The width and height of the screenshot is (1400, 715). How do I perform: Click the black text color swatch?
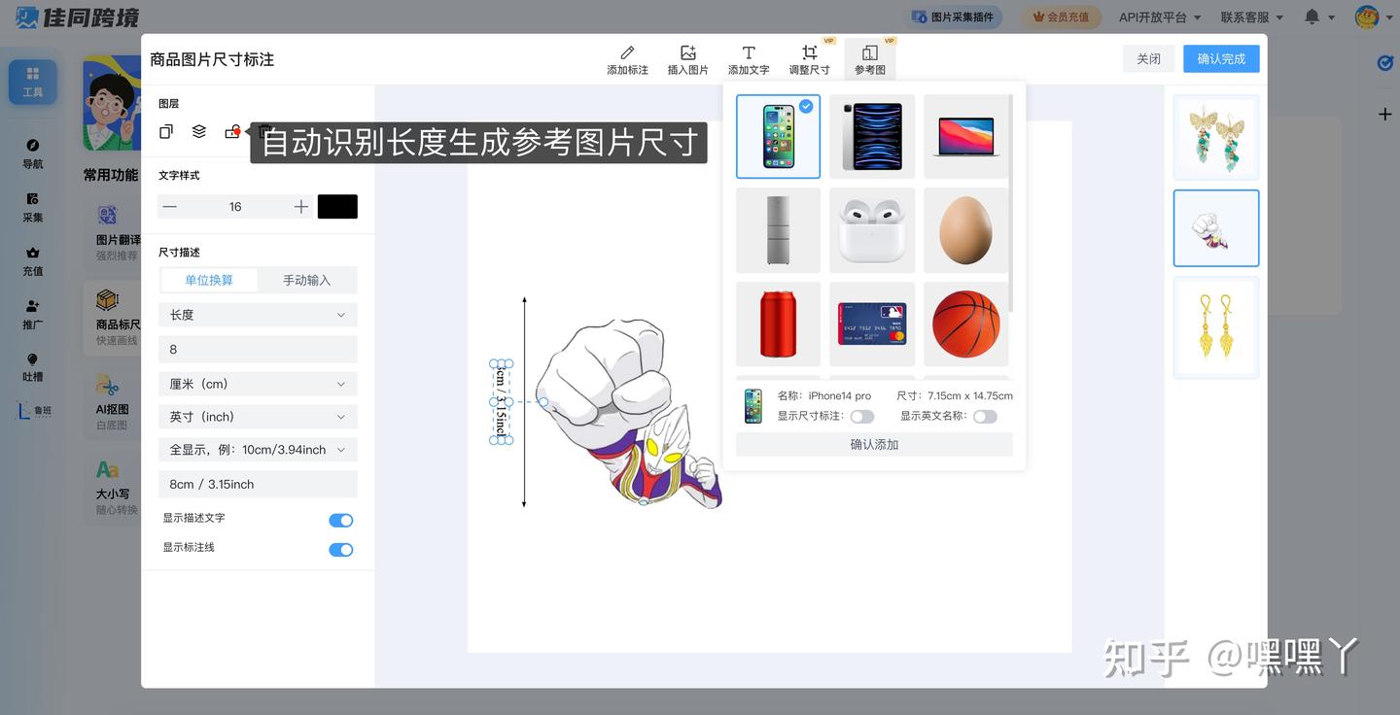point(337,206)
